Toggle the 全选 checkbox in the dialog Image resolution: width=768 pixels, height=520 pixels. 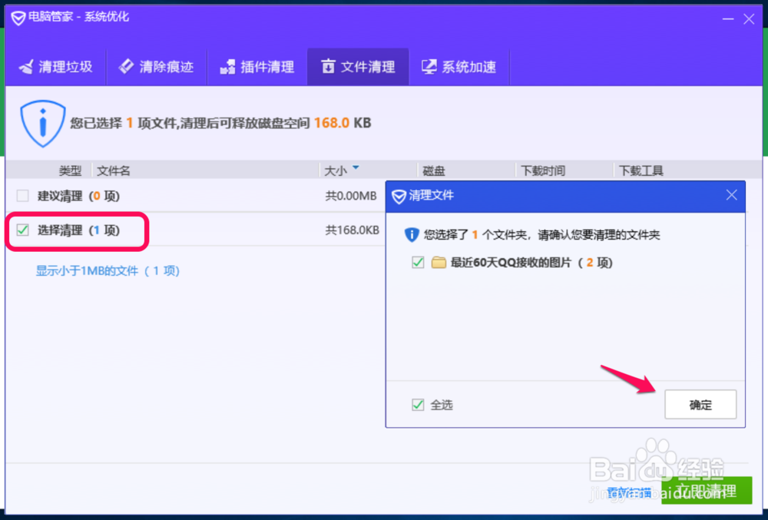[418, 405]
